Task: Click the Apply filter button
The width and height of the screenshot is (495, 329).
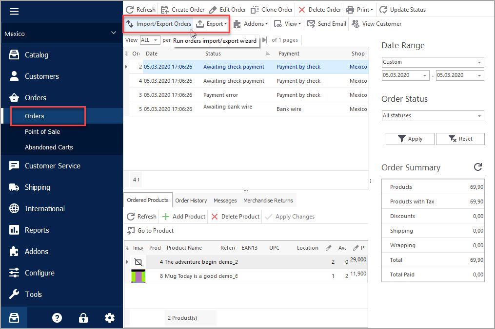Action: pyautogui.click(x=410, y=139)
